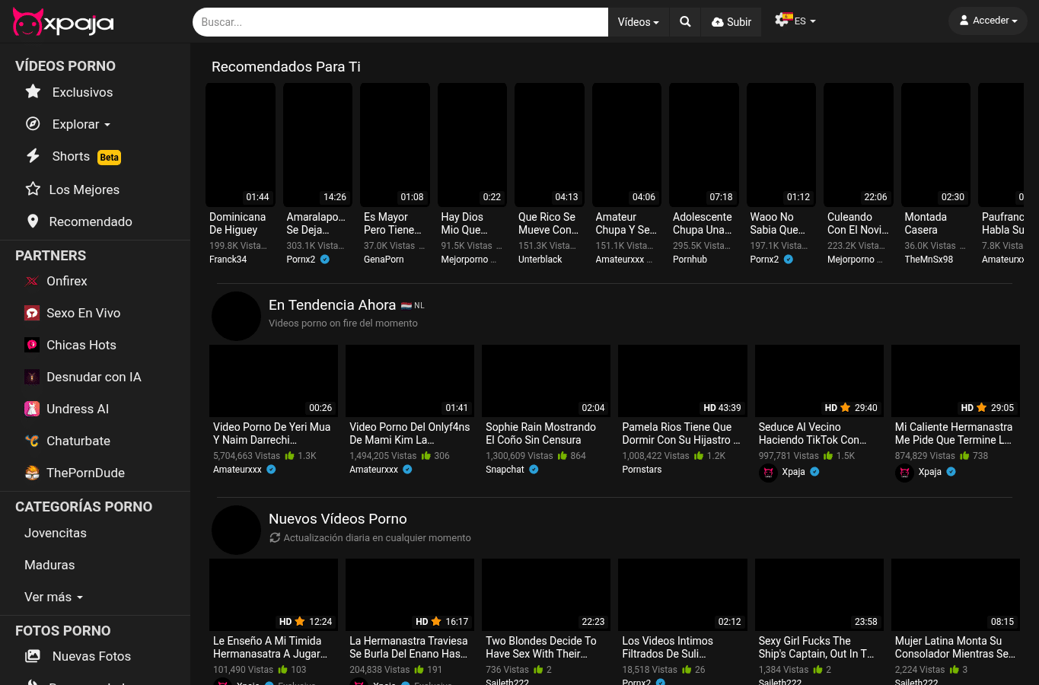The image size is (1039, 685).
Task: Expand the Ver más categories list
Action: point(53,597)
